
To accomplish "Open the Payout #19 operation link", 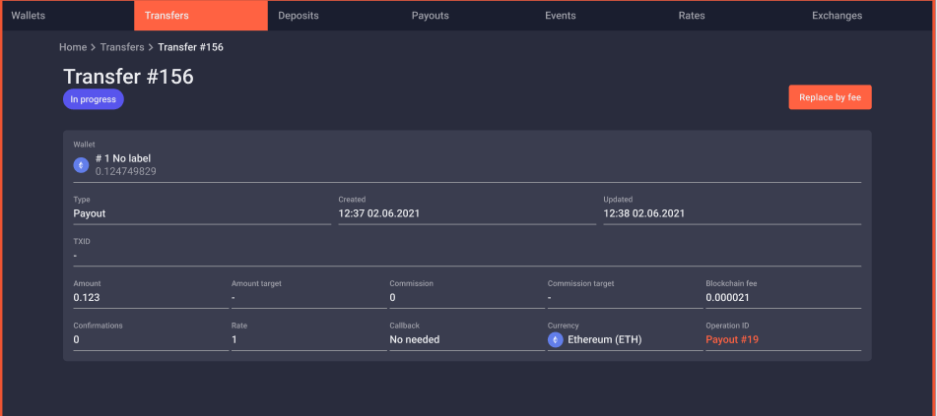I will [x=732, y=339].
